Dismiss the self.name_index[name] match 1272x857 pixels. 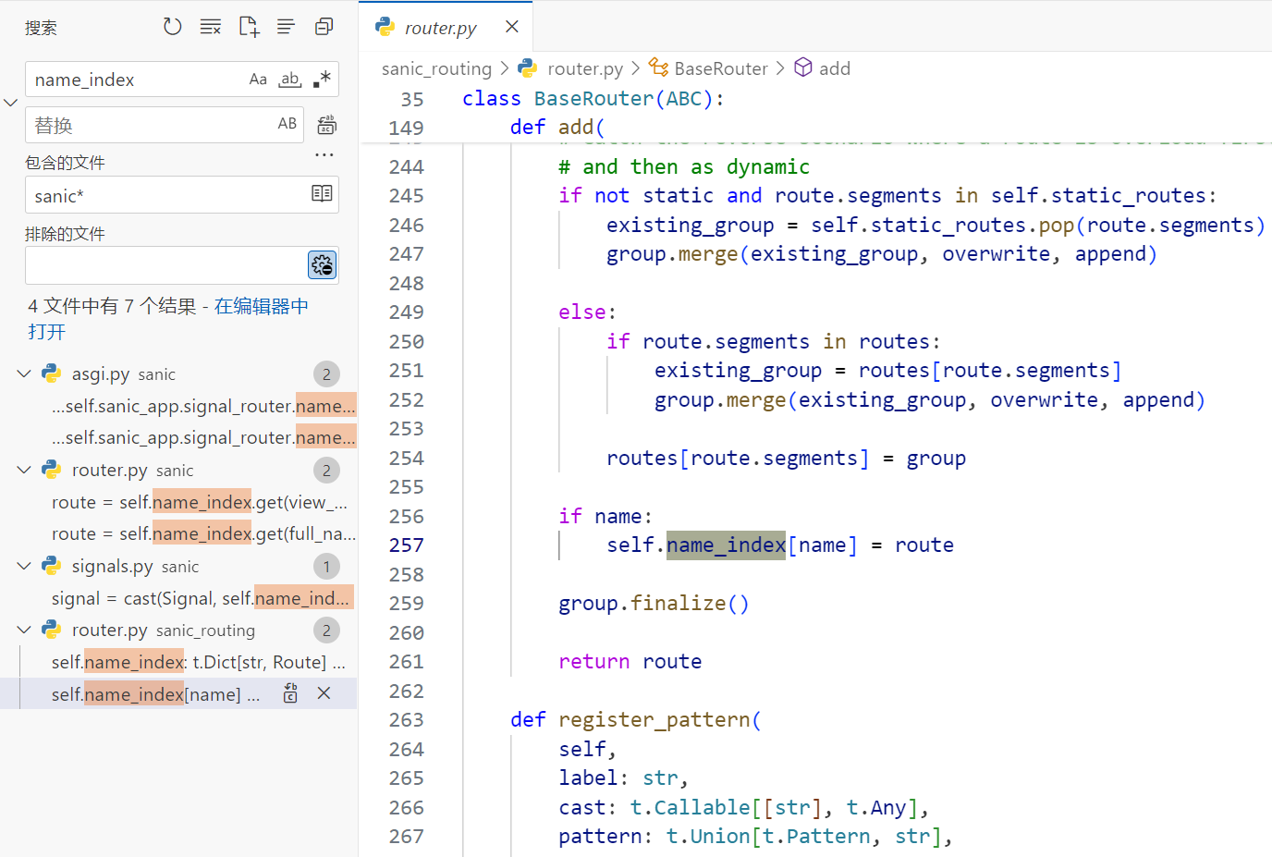(324, 693)
